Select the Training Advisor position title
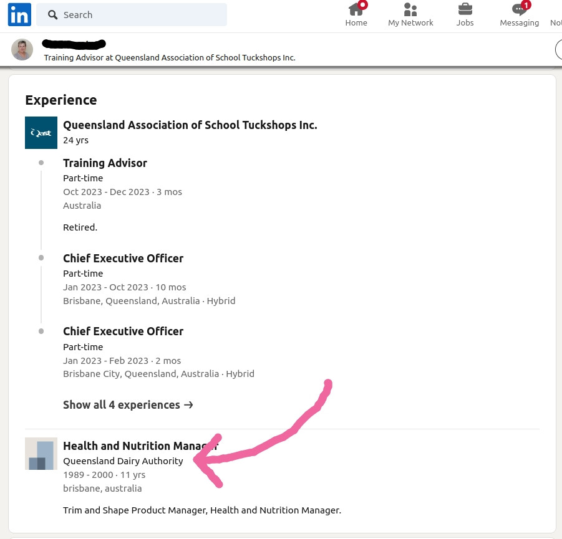 click(x=105, y=163)
